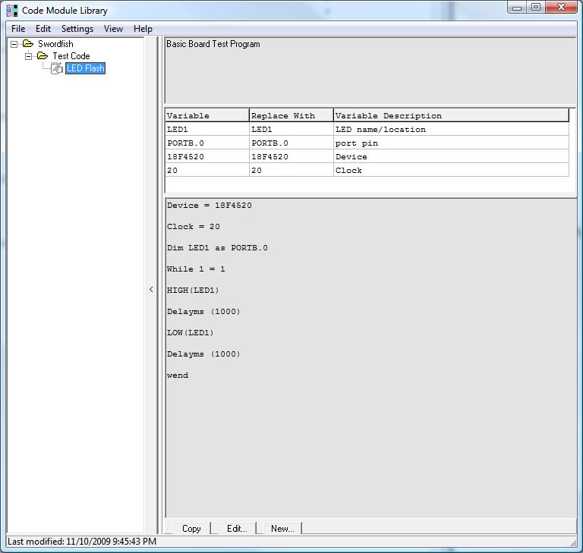
Task: Open the File menu
Action: click(x=18, y=29)
